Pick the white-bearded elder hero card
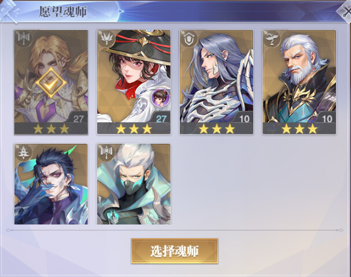Viewport: 351px width, 277px height. click(x=300, y=83)
